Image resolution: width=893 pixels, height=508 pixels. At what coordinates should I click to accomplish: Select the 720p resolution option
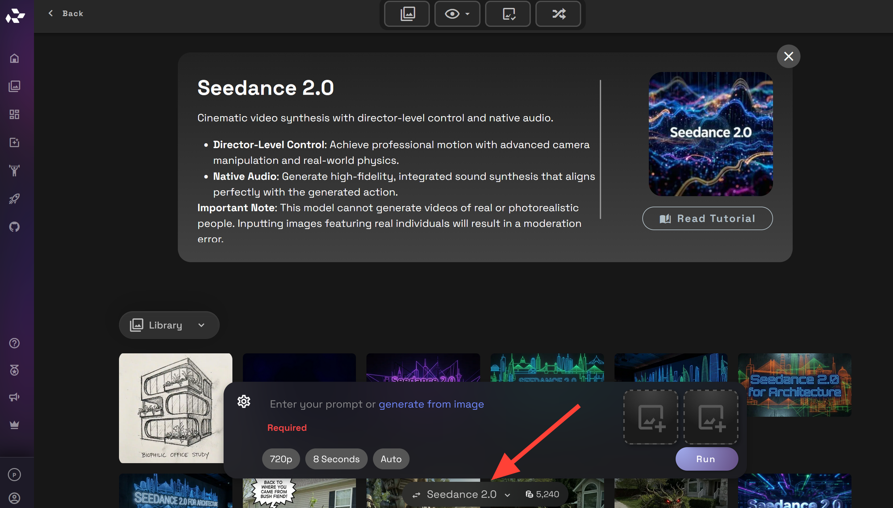281,459
